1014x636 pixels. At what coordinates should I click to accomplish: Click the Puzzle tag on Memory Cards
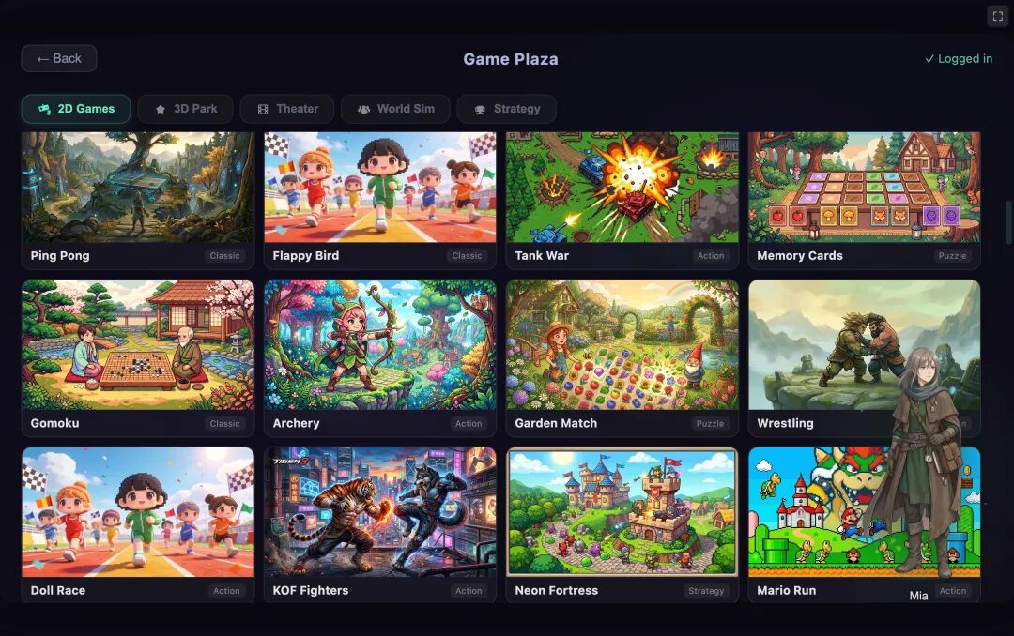(952, 255)
